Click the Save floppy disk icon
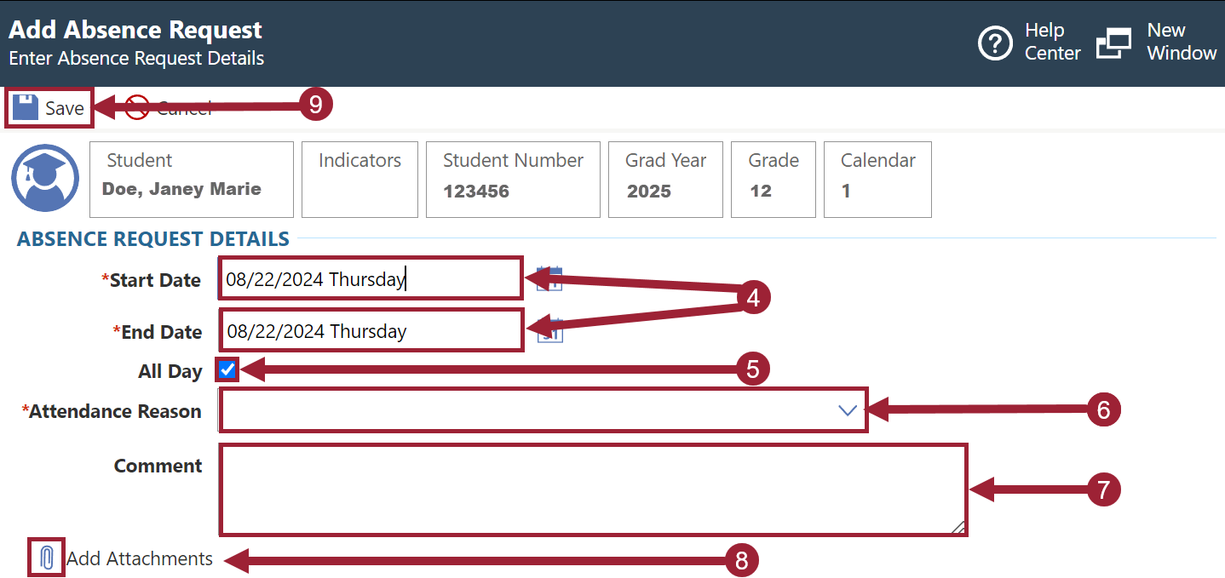The height and width of the screenshot is (578, 1225). tap(26, 107)
